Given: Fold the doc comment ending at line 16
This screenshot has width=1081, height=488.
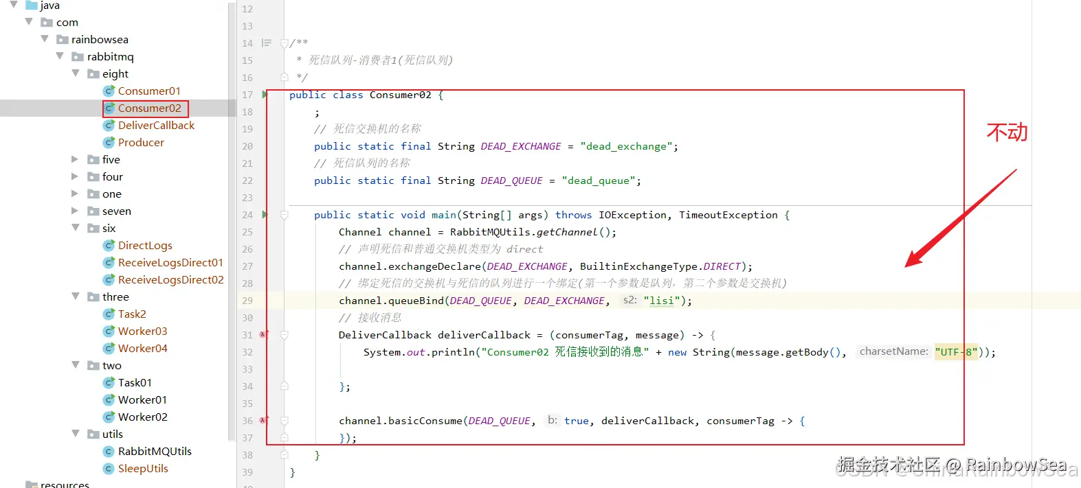Looking at the screenshot, I should click(x=284, y=78).
